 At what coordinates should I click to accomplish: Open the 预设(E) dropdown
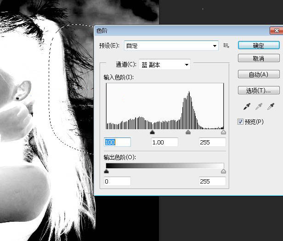tap(171, 46)
